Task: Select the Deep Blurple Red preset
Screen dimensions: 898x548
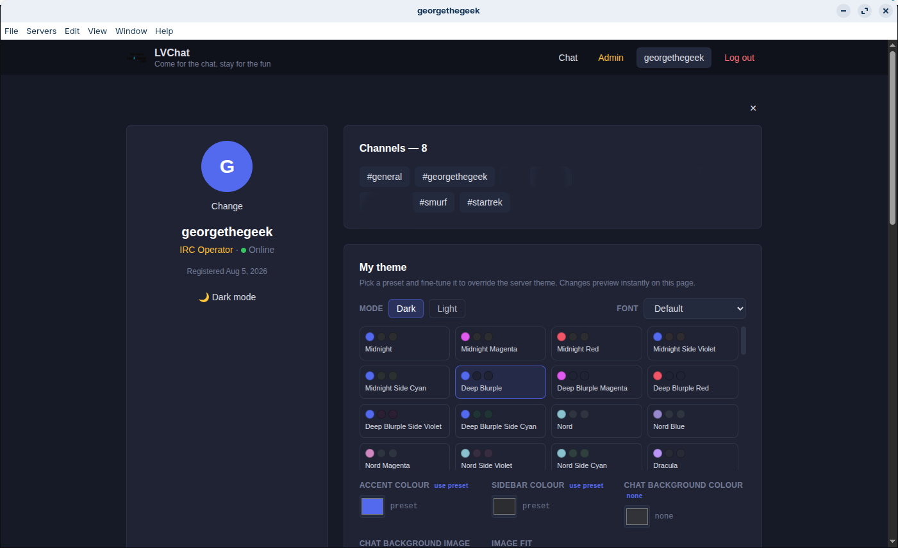Action: coord(693,382)
